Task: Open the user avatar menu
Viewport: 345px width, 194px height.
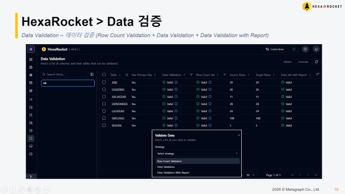Action: (x=316, y=49)
